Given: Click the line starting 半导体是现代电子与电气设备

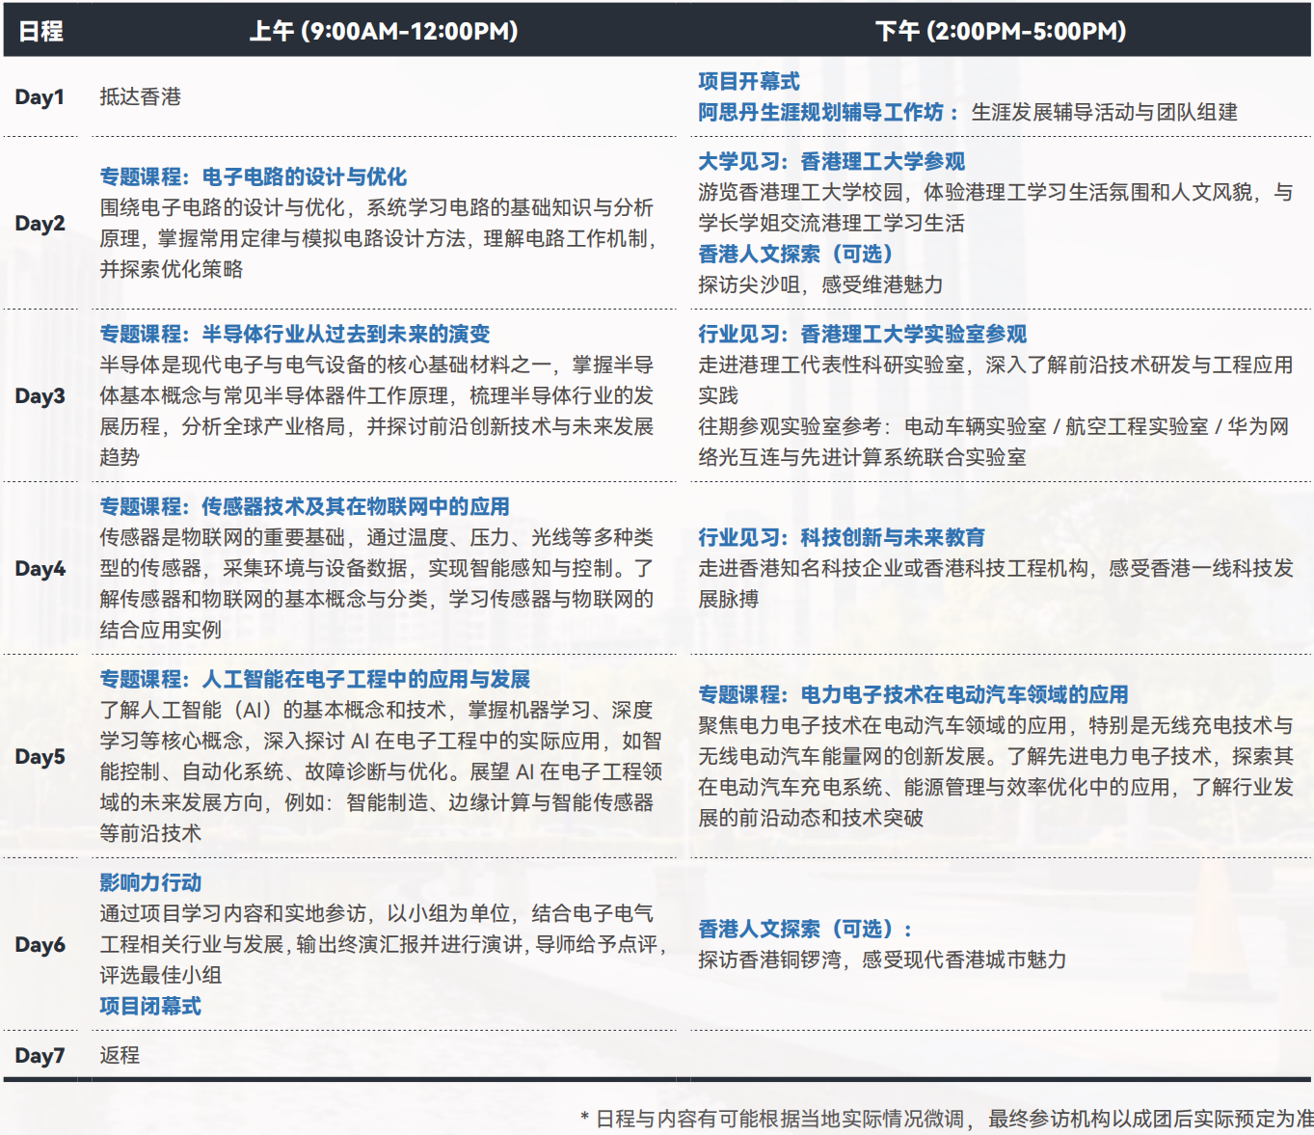Looking at the screenshot, I should pyautogui.click(x=377, y=365).
